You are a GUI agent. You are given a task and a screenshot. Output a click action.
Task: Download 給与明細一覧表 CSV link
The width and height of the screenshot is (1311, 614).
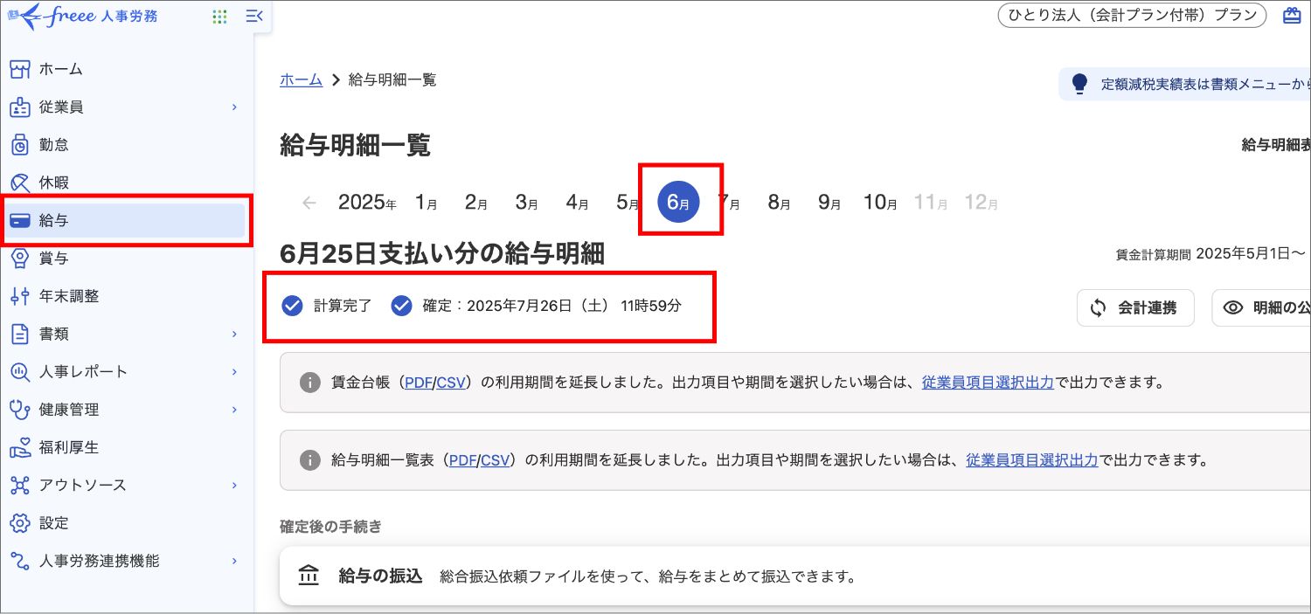[x=495, y=459]
